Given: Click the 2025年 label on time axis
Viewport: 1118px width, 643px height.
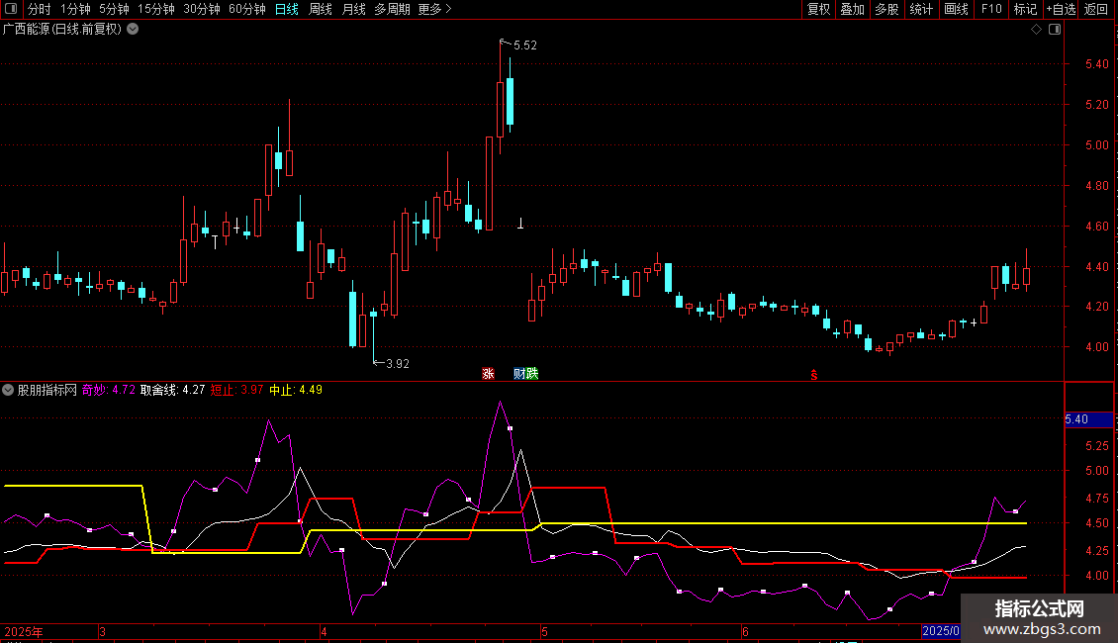Looking at the screenshot, I should coord(24,631).
